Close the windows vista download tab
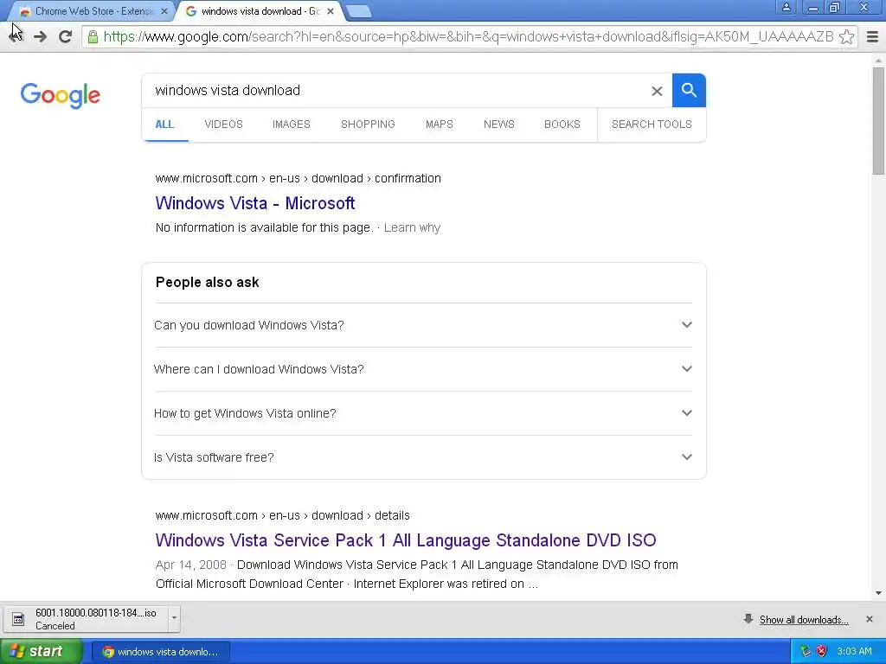The image size is (886, 664). pyautogui.click(x=331, y=11)
